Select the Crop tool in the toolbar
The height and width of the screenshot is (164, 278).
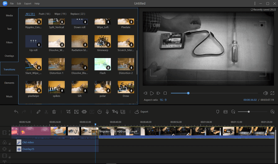pos(68,112)
